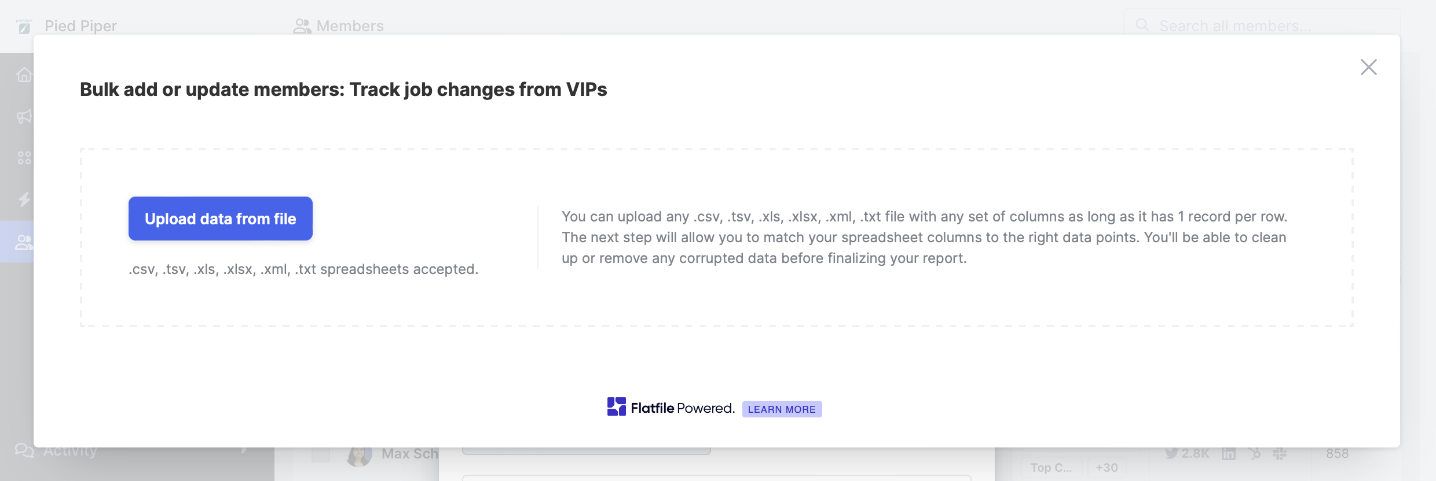Open Max Sch member avatar thumbnail

coord(359,456)
